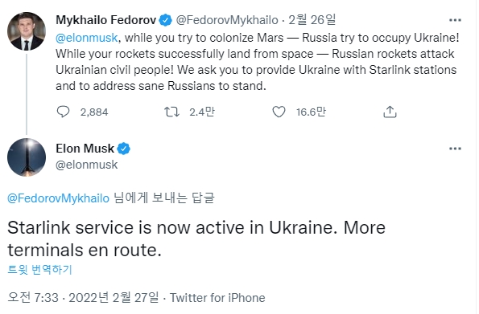Click the 오전 7:33 · 2022년 2월 27일 timestamp
Screen dimensions: 479x314
pyautogui.click(x=83, y=298)
